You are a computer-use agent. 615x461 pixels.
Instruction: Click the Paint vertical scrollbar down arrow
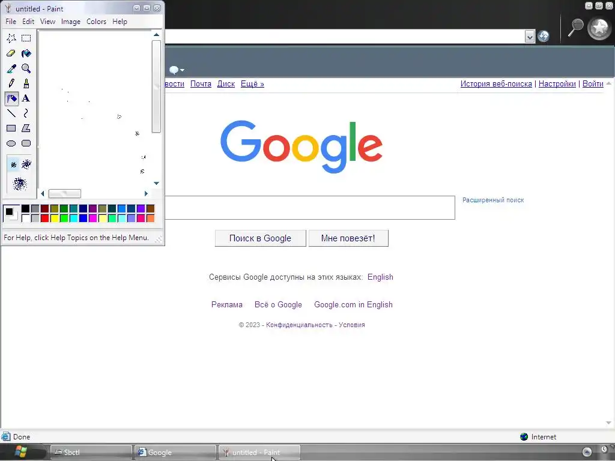pos(157,184)
